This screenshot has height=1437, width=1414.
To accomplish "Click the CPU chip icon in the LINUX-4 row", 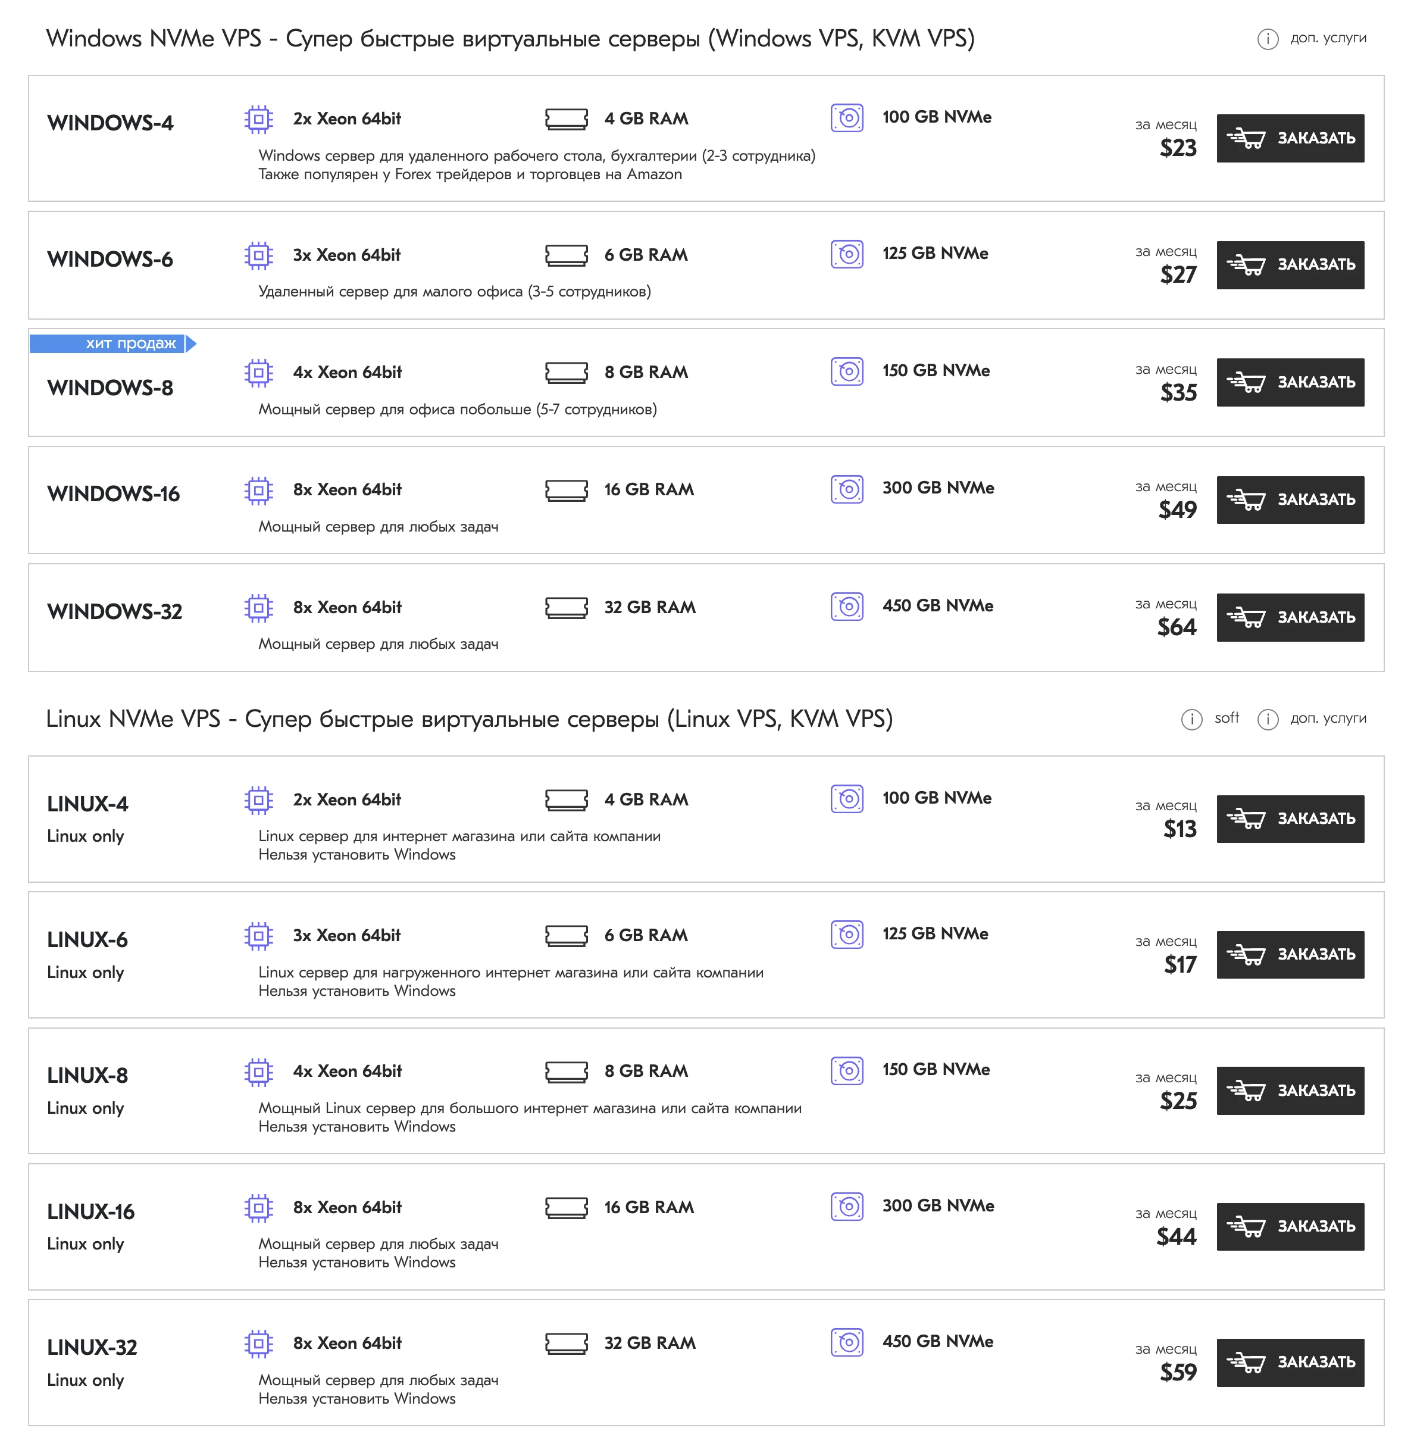I will (258, 800).
